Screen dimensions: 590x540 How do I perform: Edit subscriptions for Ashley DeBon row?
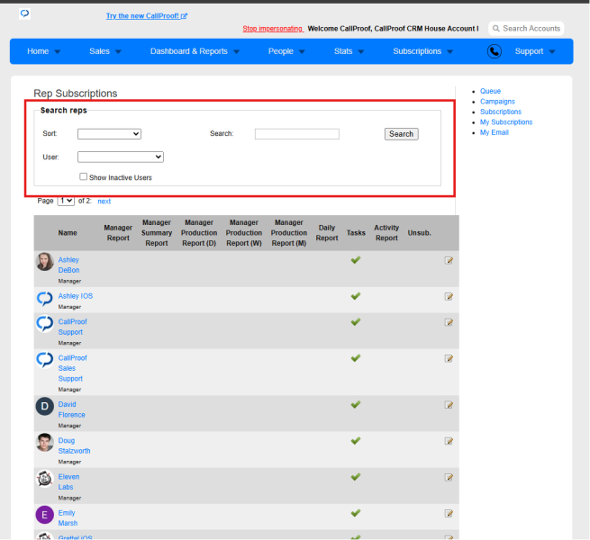[449, 260]
